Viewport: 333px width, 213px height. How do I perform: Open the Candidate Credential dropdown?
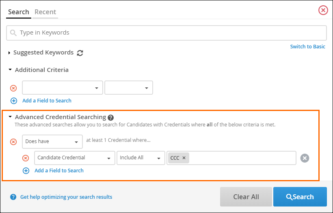[74, 158]
